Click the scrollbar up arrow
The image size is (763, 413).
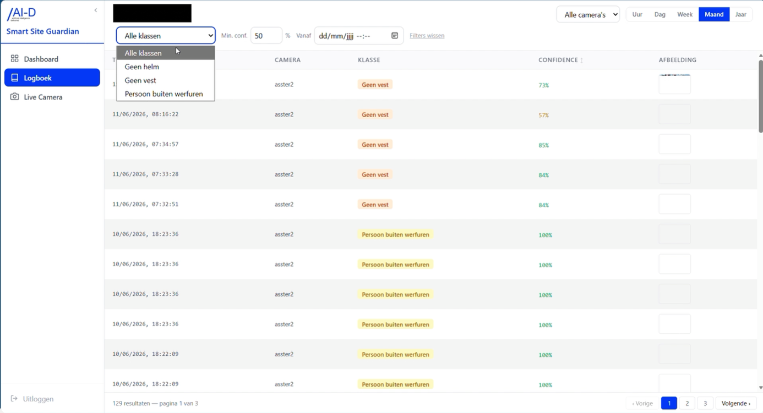[760, 56]
